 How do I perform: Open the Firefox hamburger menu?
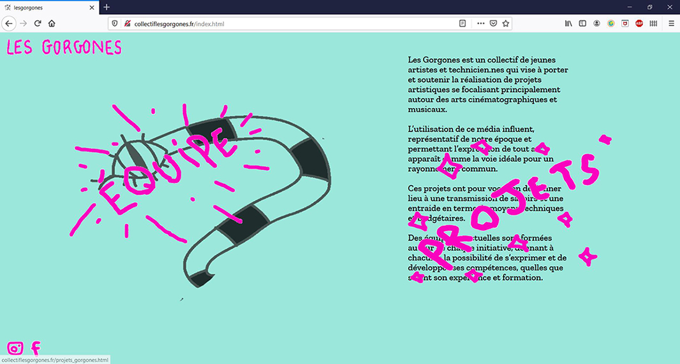tap(671, 24)
